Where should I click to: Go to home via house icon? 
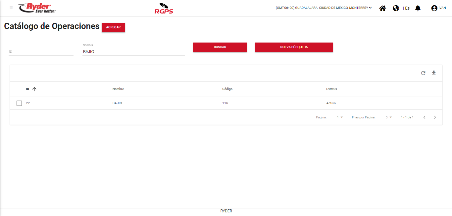pos(382,8)
